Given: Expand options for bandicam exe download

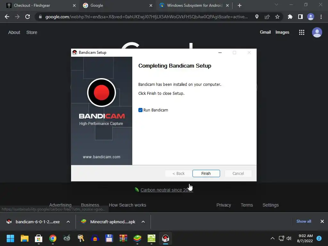Looking at the screenshot, I should (x=68, y=222).
